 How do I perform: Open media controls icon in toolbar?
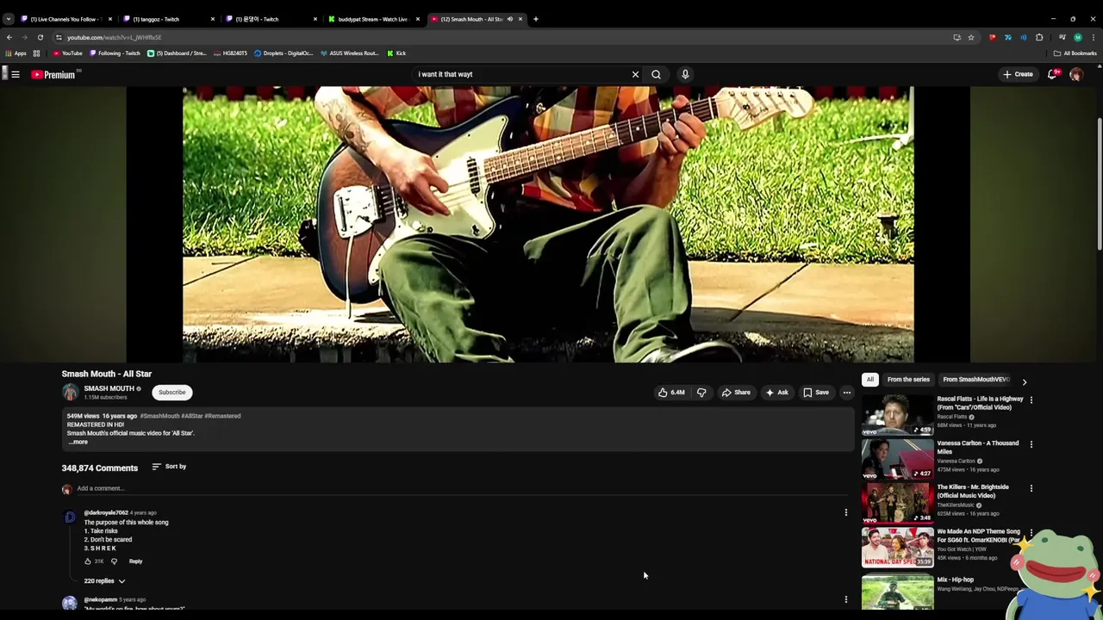(x=1062, y=38)
